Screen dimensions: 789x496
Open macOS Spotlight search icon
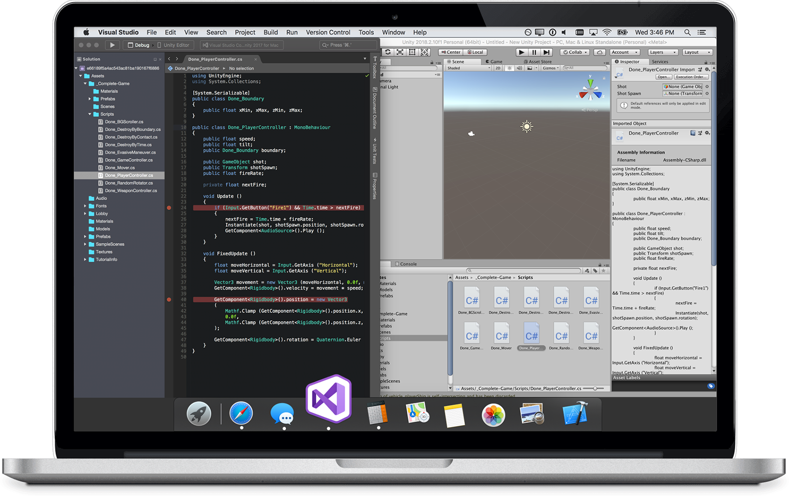pos(687,32)
